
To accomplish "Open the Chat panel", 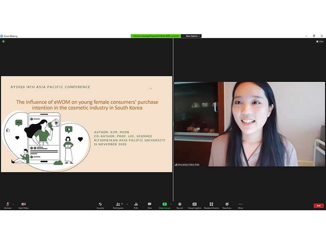I will pyautogui.click(x=150, y=205).
